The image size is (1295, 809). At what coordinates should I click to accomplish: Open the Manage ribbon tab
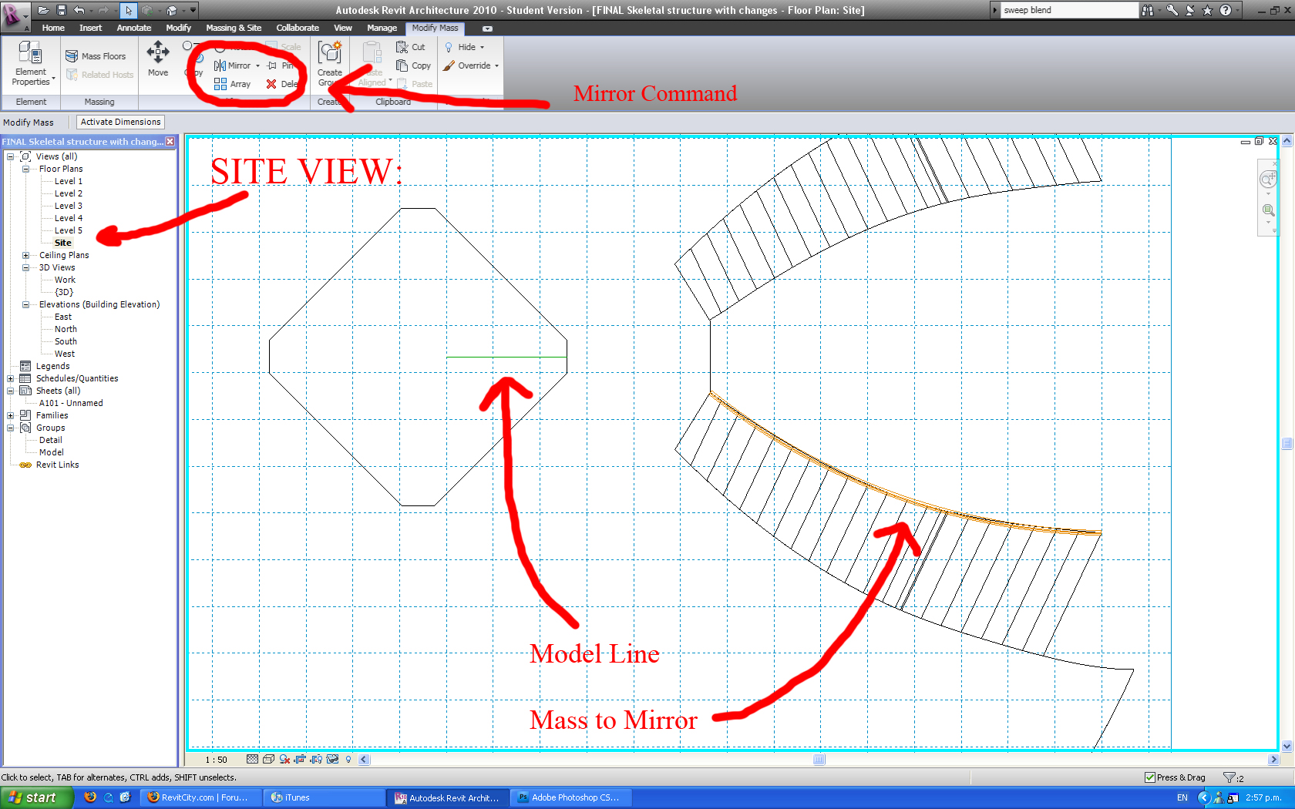[382, 28]
